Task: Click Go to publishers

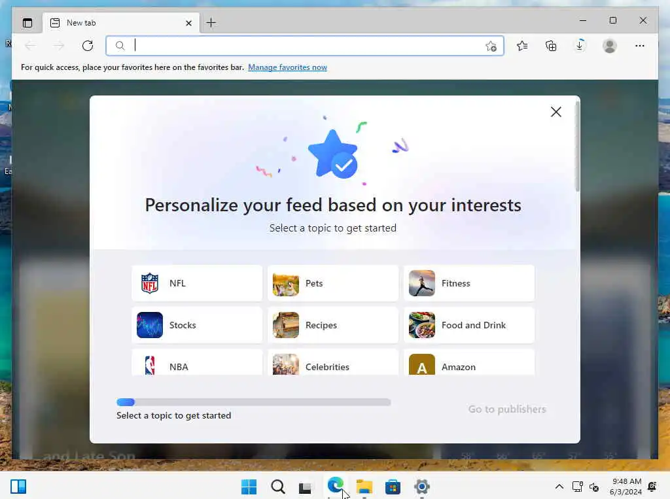Action: point(507,409)
